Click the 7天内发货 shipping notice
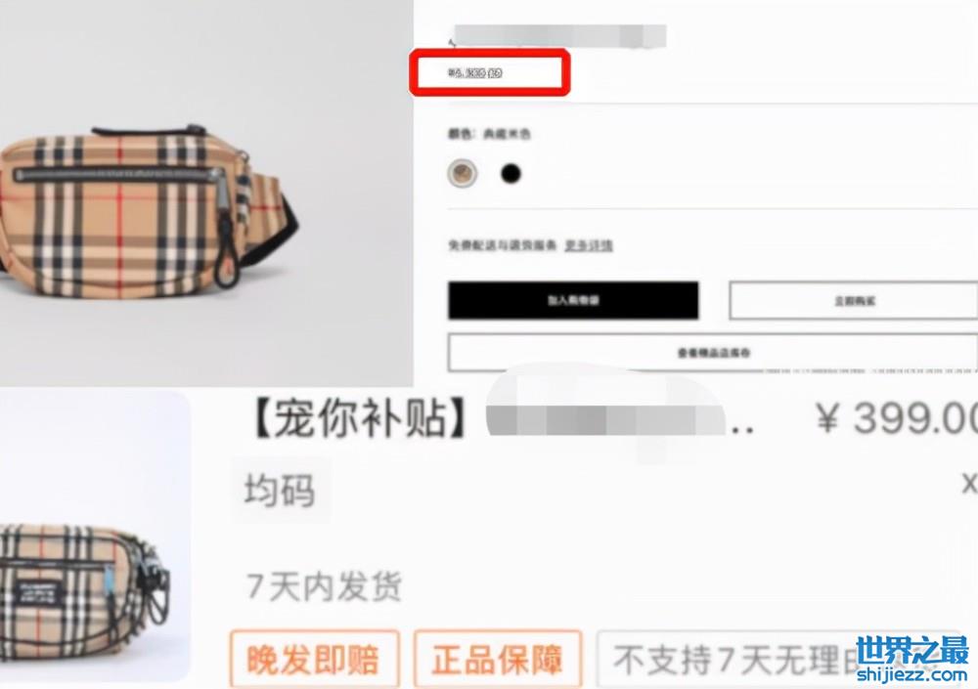 [x=324, y=586]
